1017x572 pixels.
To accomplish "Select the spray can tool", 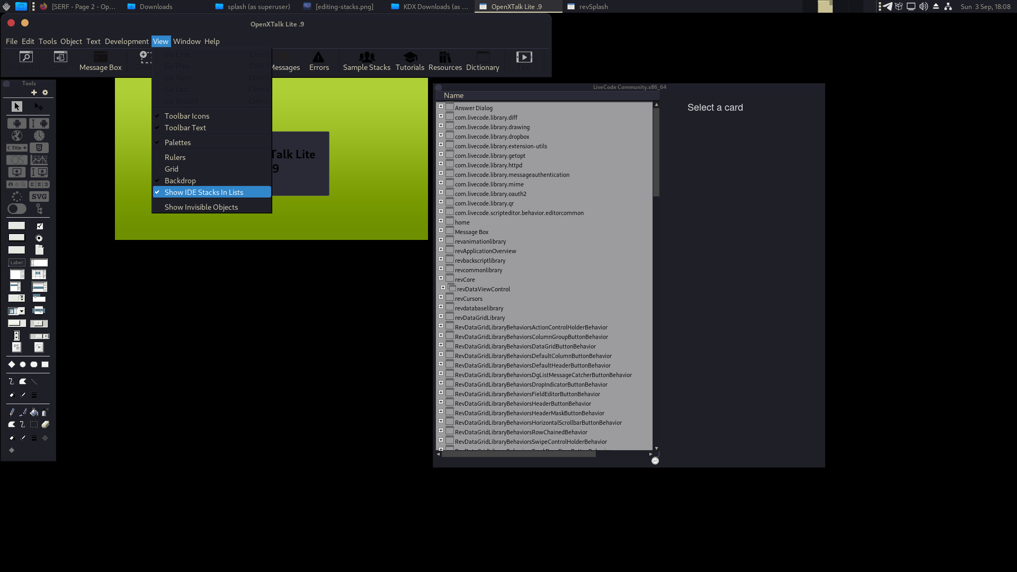I will pos(45,412).
